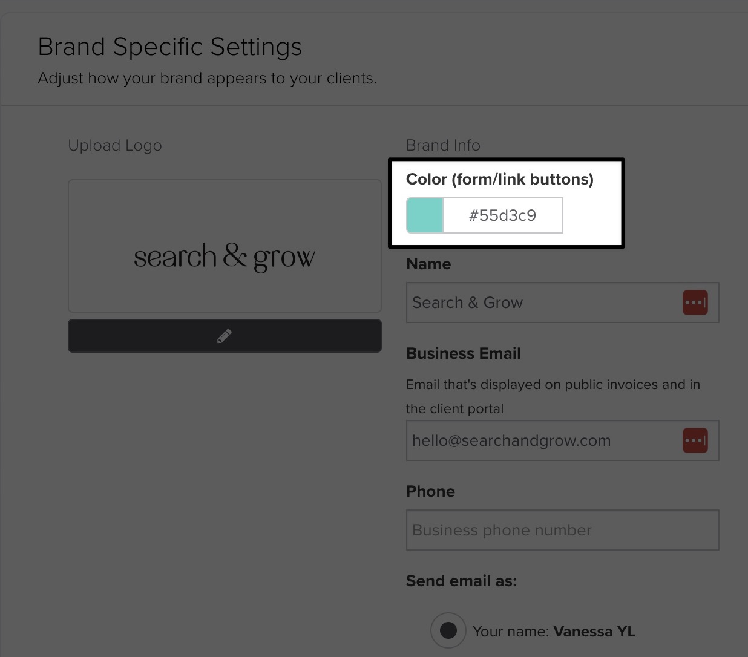Click the #55d3c9 hex color field
Screen dimensions: 748x657
(x=503, y=215)
